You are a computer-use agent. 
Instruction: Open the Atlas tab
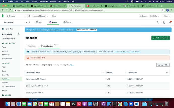click(x=39, y=22)
